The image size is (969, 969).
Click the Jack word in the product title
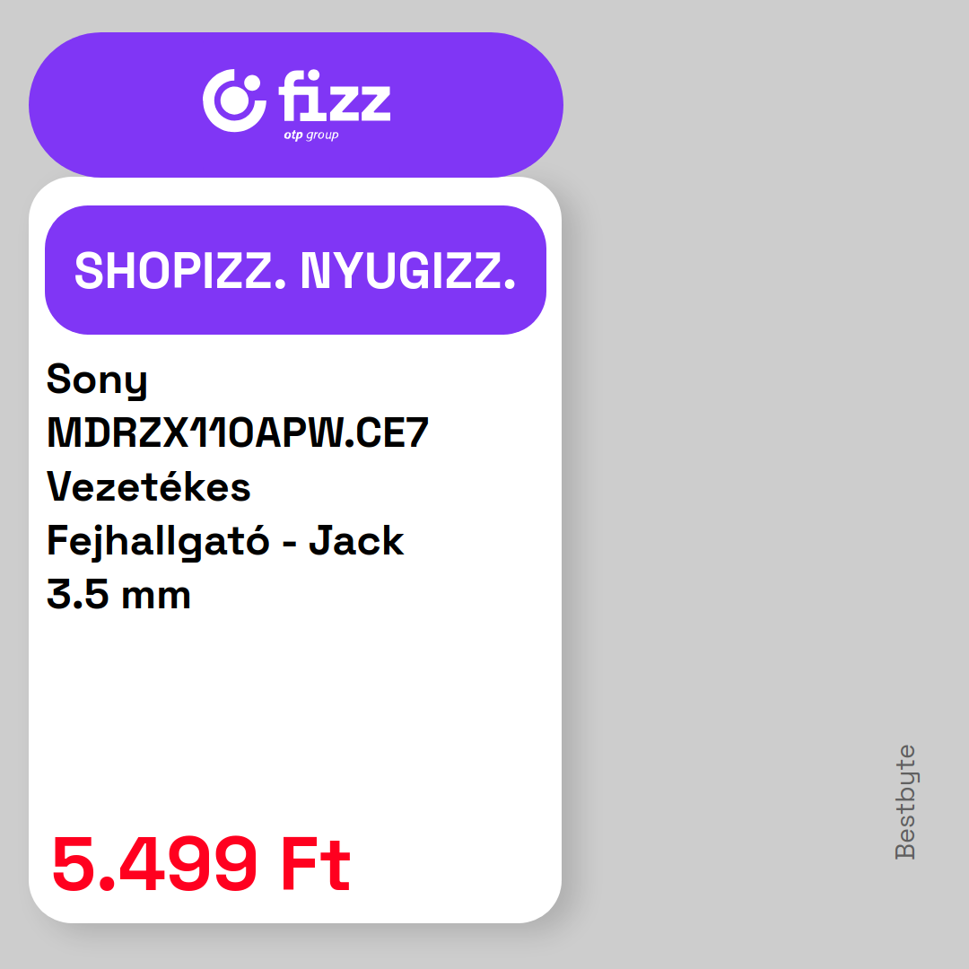[356, 541]
